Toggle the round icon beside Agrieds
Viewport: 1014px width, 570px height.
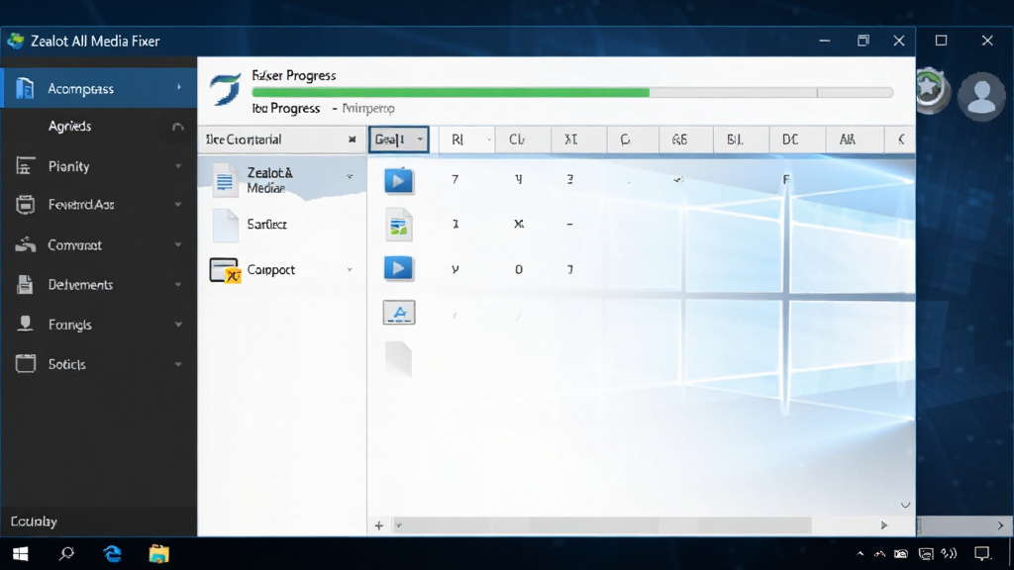[178, 127]
